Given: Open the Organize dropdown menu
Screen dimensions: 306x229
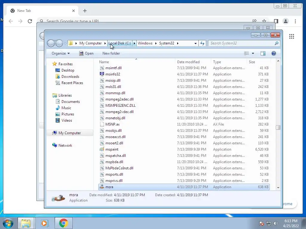Looking at the screenshot, I should point(61,53).
